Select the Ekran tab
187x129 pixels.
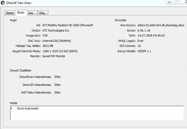point(21,12)
